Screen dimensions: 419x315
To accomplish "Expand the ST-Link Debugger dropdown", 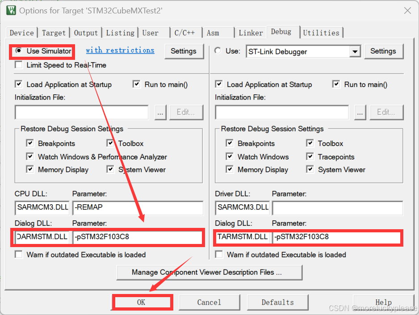I will [x=355, y=51].
